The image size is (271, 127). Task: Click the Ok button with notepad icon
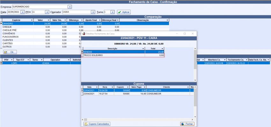(10, 52)
